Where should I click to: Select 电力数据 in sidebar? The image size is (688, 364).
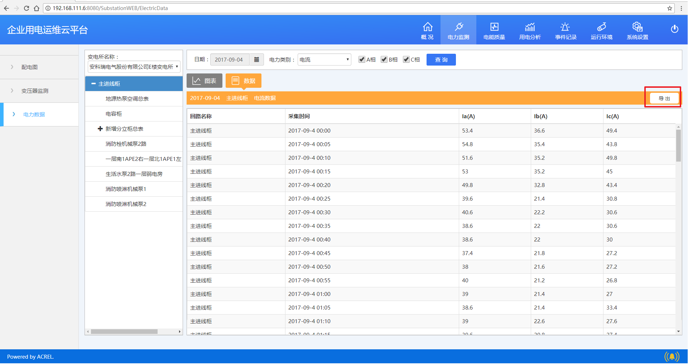(x=34, y=115)
